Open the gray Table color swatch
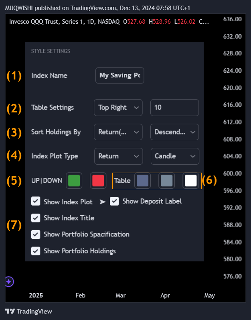Viewport: 251px width, 320px height. (167, 180)
